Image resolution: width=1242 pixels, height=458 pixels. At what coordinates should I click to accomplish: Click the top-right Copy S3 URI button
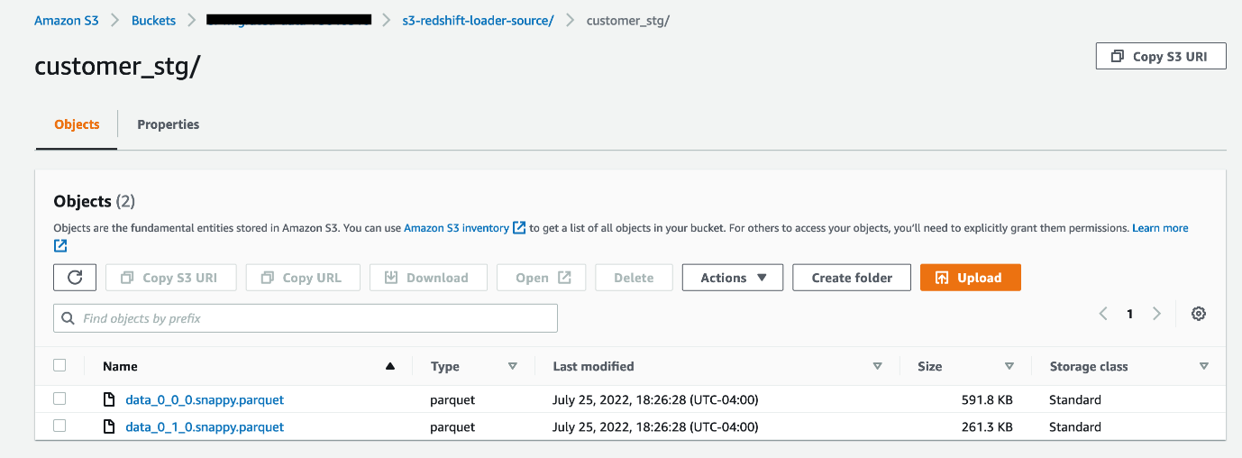click(x=1161, y=56)
